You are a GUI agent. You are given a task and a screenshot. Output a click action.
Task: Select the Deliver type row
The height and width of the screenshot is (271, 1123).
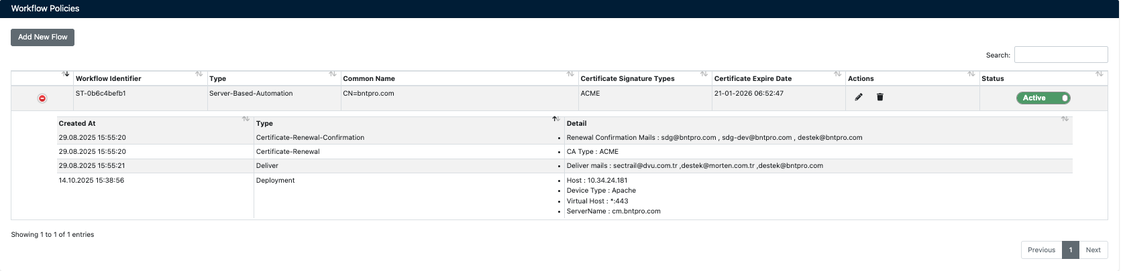point(267,166)
